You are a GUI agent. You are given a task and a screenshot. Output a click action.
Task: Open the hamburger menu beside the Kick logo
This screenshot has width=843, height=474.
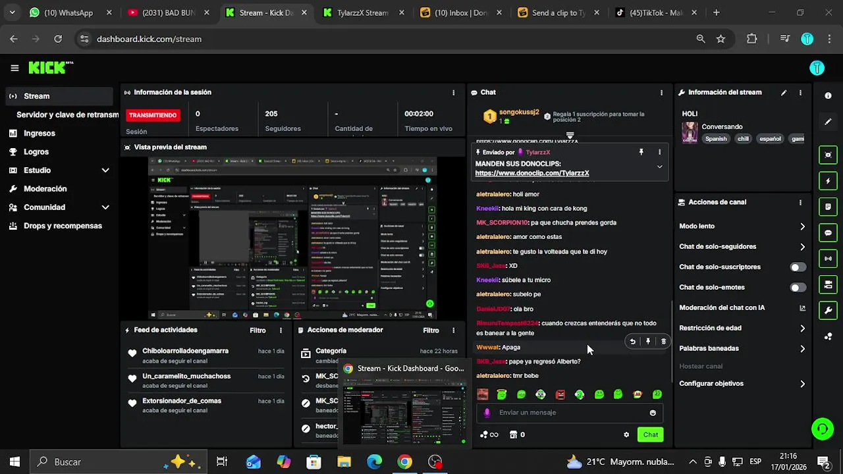point(14,68)
